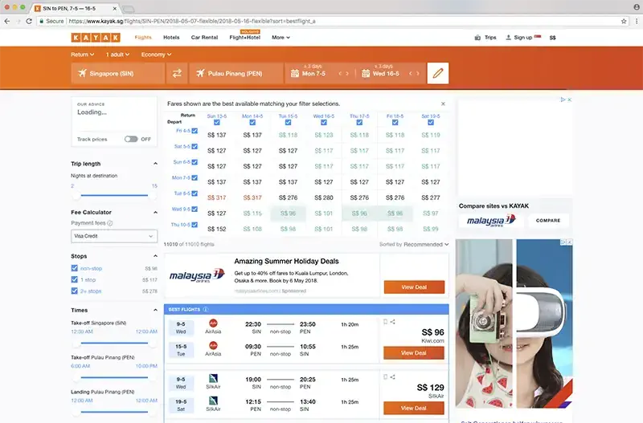Share the S$ 96 AirAsia flight
The height and width of the screenshot is (423, 643).
click(x=393, y=322)
